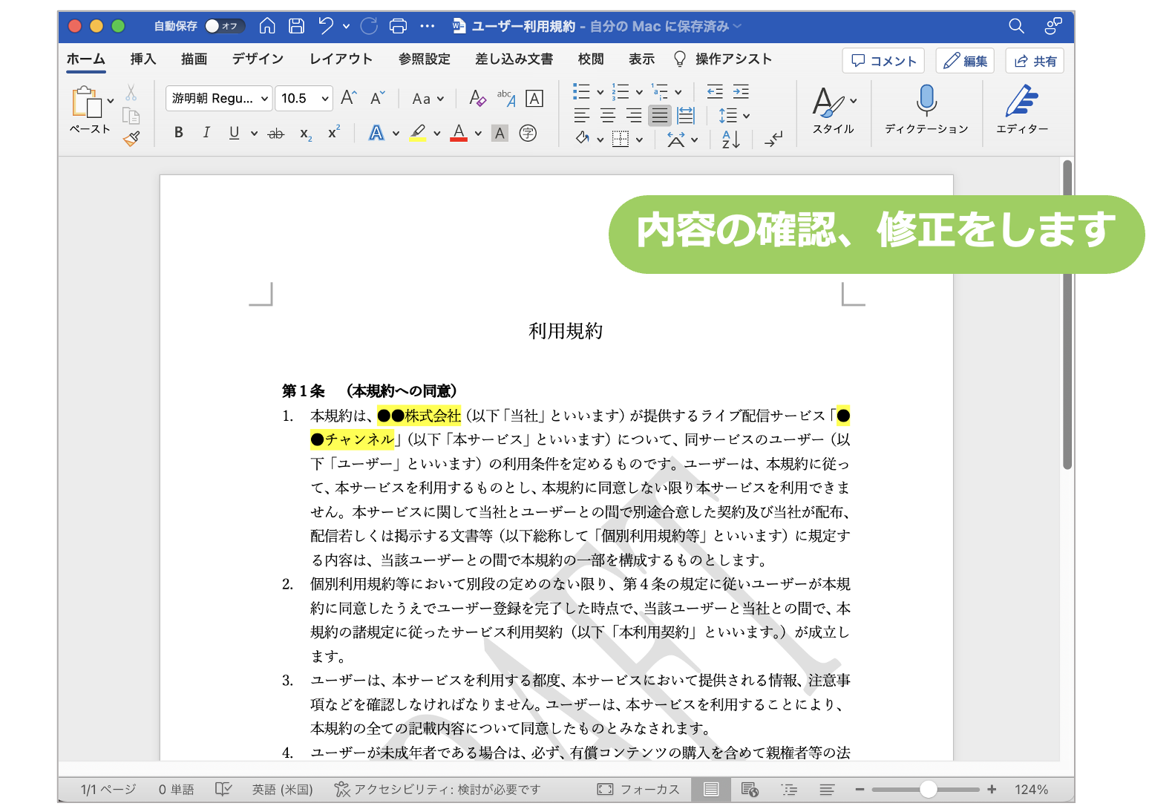Screen dimensions: 1149x809
Task: Switch to the デザイン tab
Action: click(258, 59)
